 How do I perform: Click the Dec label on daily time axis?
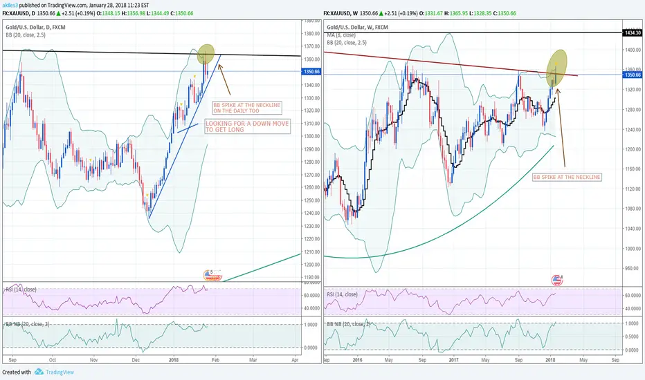(136, 360)
